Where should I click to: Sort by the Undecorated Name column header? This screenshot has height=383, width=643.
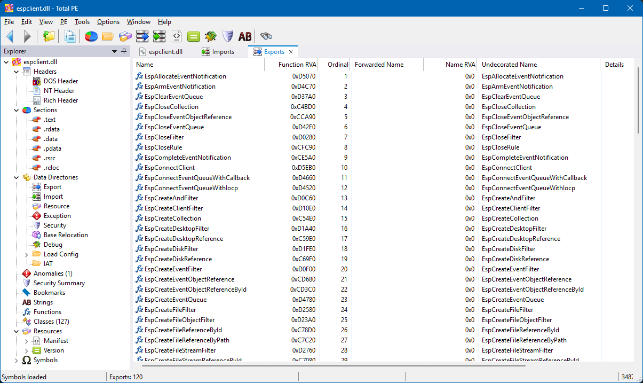point(538,65)
